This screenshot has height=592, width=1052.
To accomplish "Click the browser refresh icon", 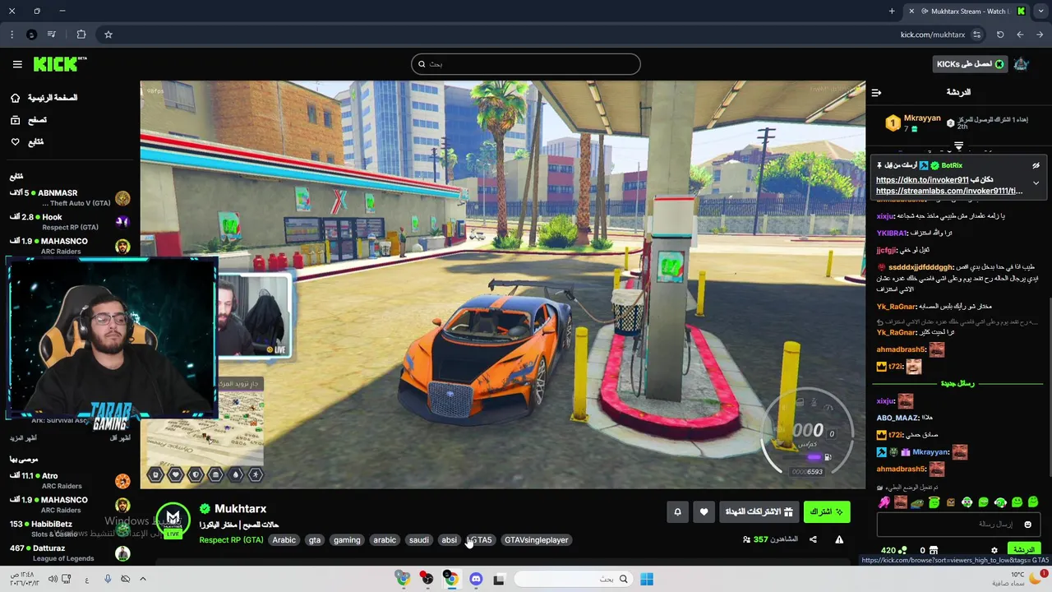I will pyautogui.click(x=1000, y=35).
